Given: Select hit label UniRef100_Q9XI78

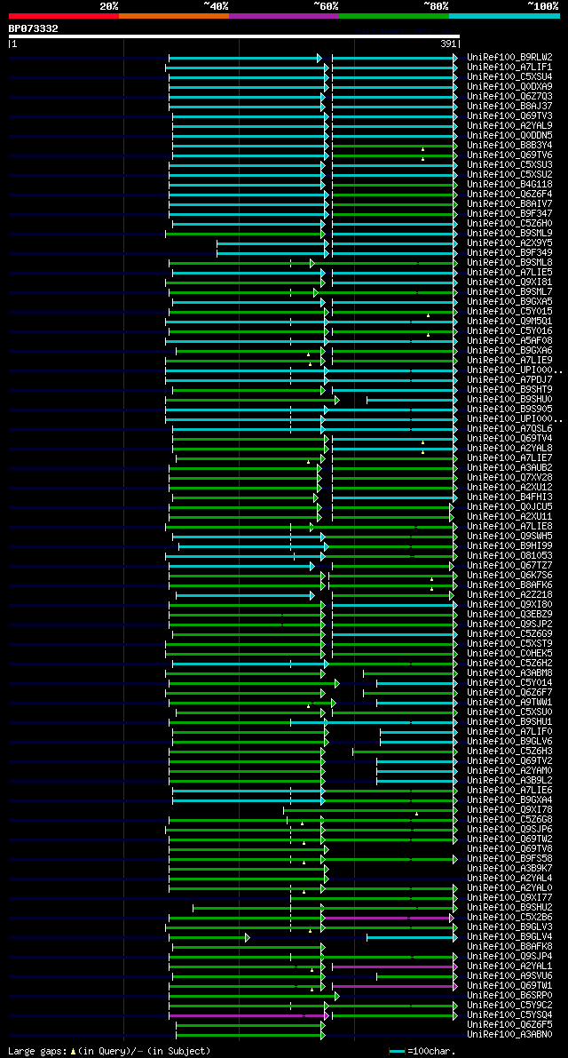Looking at the screenshot, I should 509,811.
